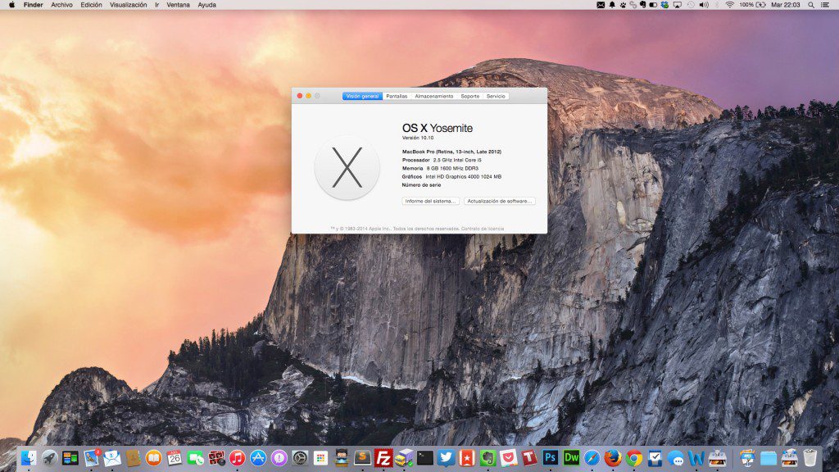The width and height of the screenshot is (839, 472).
Task: Open blue folder stack in dock
Action: pos(769,458)
